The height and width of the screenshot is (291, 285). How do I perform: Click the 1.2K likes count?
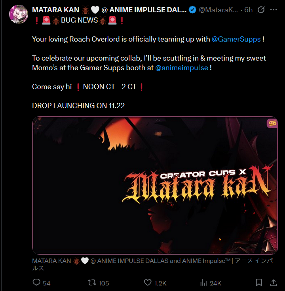(x=160, y=283)
